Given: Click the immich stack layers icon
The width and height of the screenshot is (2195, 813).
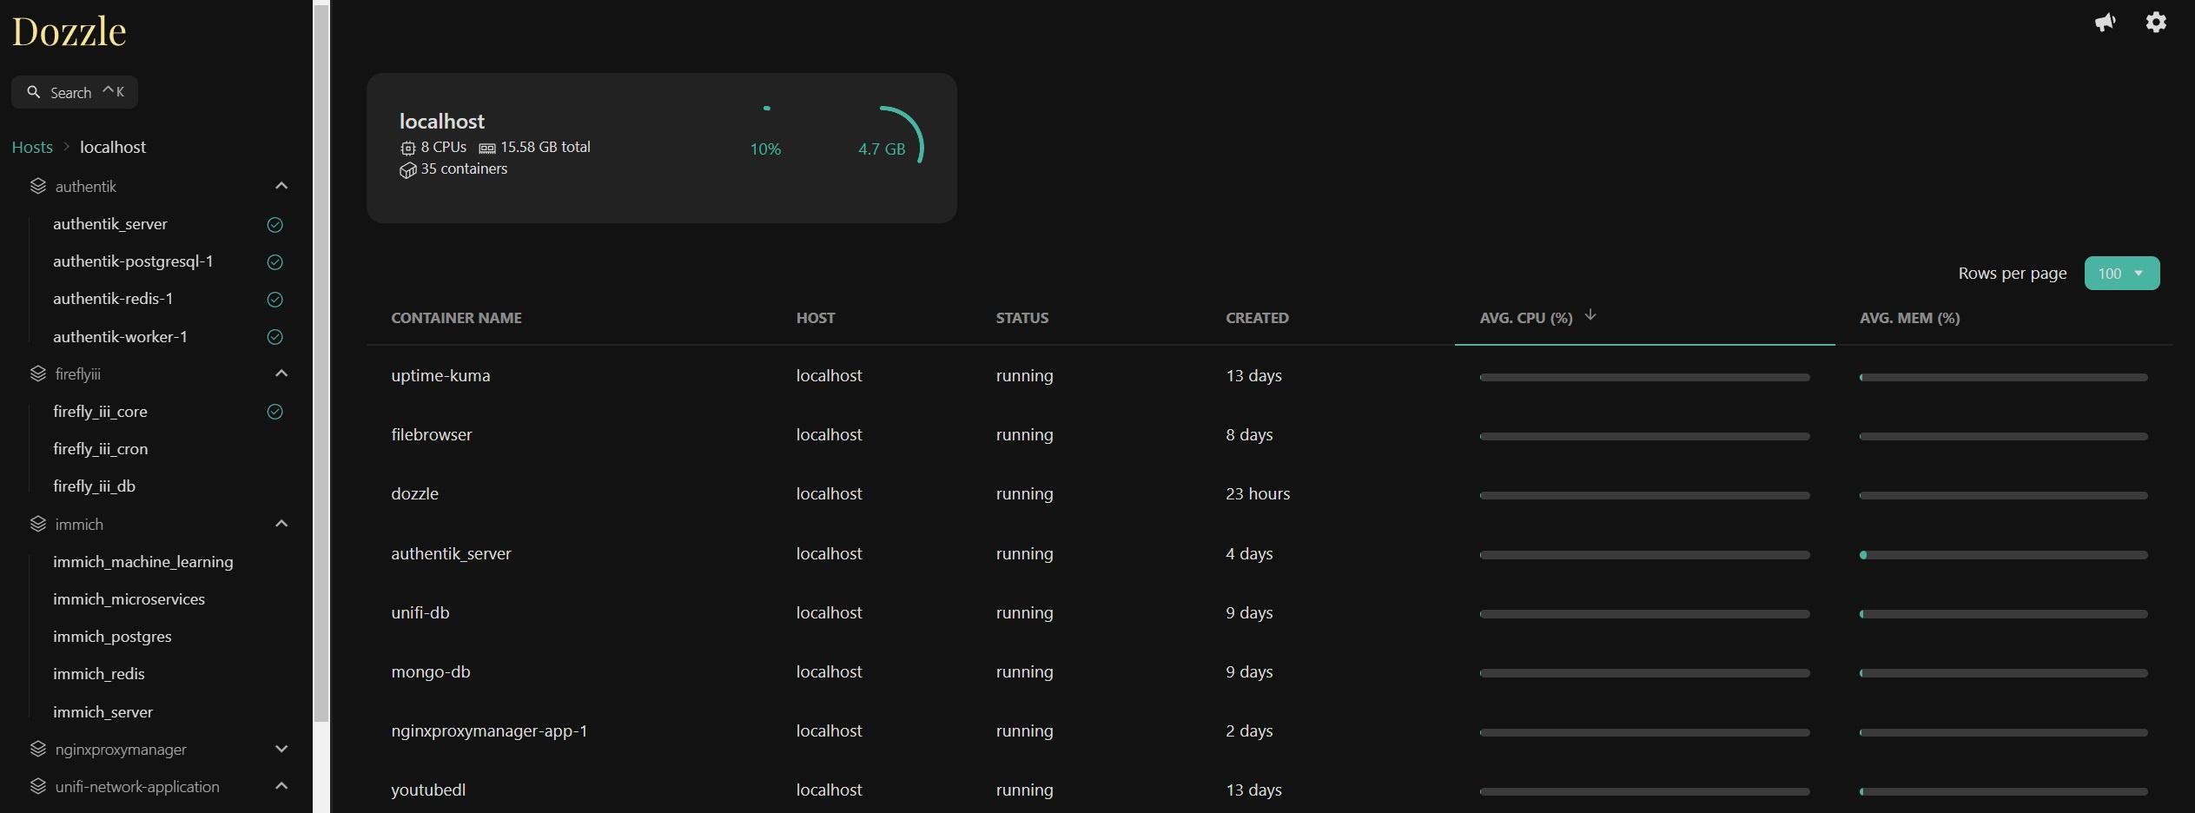Looking at the screenshot, I should pyautogui.click(x=37, y=524).
